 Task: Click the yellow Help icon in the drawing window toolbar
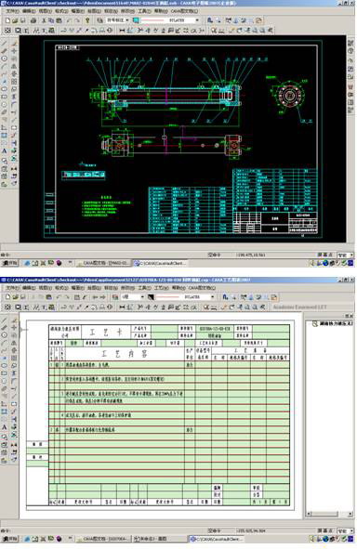pyautogui.click(x=88, y=20)
